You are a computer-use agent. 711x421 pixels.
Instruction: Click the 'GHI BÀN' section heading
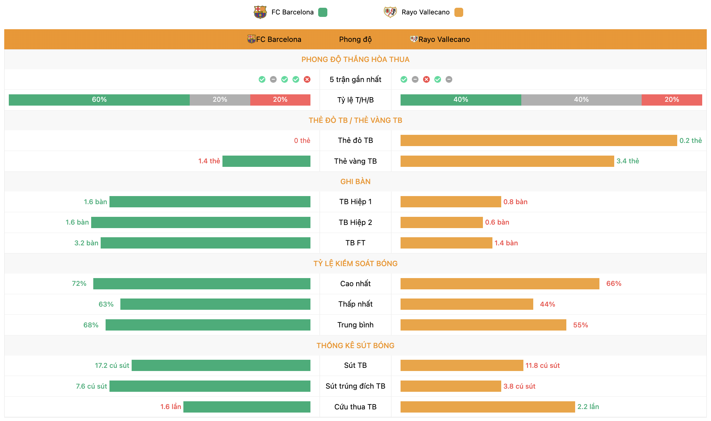coord(355,182)
